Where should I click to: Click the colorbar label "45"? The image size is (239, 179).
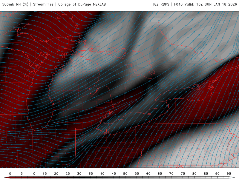pyautogui.click(x=114, y=174)
